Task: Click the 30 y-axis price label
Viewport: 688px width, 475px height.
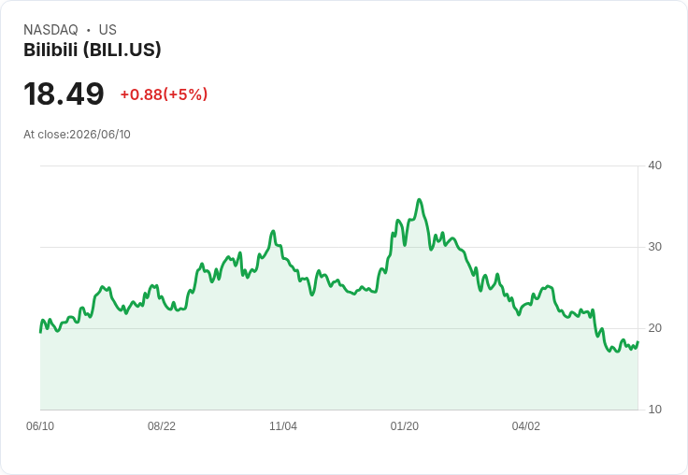Action: 654,247
